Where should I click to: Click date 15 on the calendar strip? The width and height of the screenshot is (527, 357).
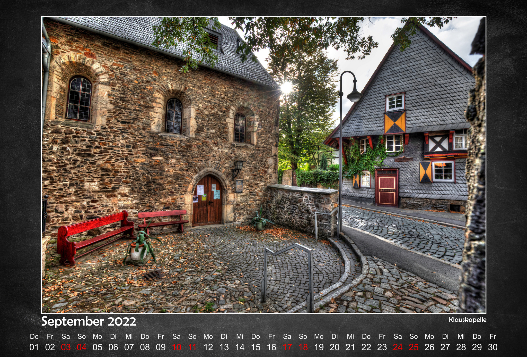[256, 347]
